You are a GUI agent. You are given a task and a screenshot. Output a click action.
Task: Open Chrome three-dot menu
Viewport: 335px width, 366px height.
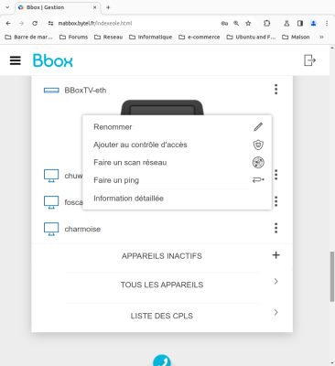(327, 23)
